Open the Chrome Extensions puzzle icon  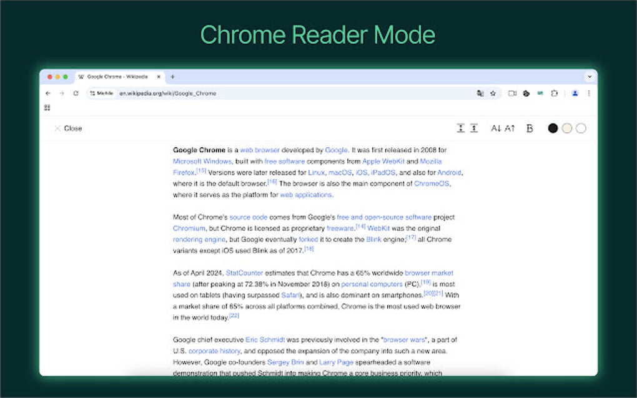coord(554,93)
